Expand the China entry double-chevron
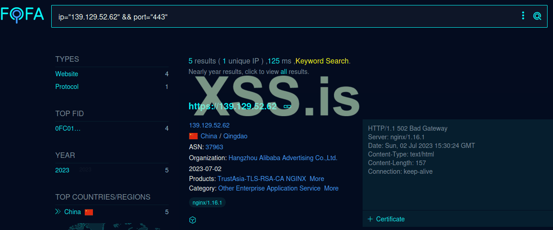The height and width of the screenshot is (230, 553). click(x=58, y=212)
